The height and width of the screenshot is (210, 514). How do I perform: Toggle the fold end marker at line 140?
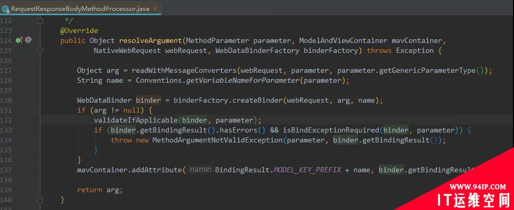point(40,200)
